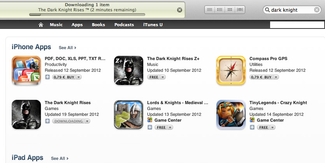Open the Books store tab
Screen dimensions: 325x163
pyautogui.click(x=98, y=25)
